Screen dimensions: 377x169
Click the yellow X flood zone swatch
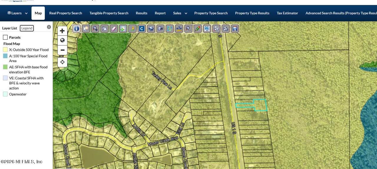(x=5, y=50)
